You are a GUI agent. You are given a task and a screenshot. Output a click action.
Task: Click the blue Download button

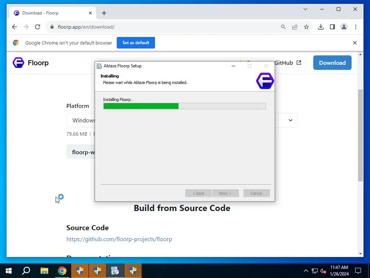coord(332,63)
